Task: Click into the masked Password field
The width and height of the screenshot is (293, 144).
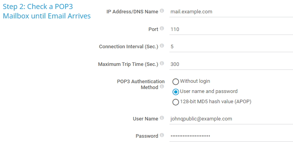Action: tap(231, 136)
